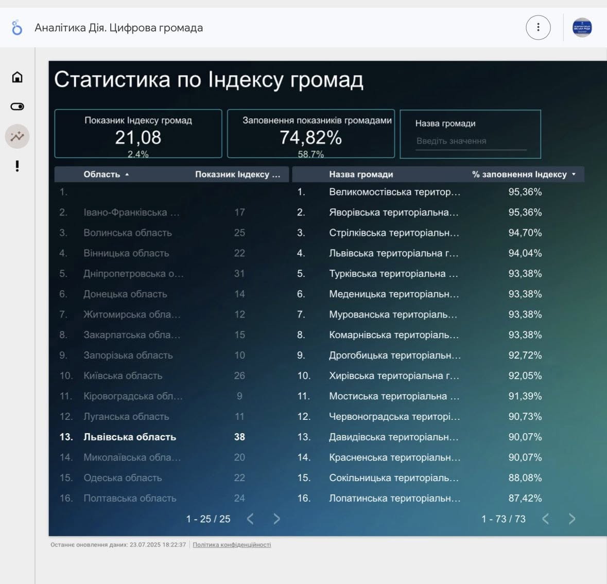Go to previous page of regions table
The height and width of the screenshot is (584, 607).
[x=250, y=519]
